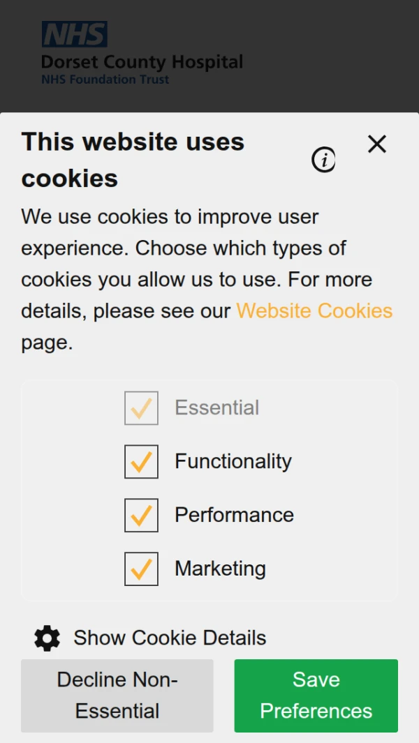
Task: Click the Essential label text
Action: [x=216, y=407]
